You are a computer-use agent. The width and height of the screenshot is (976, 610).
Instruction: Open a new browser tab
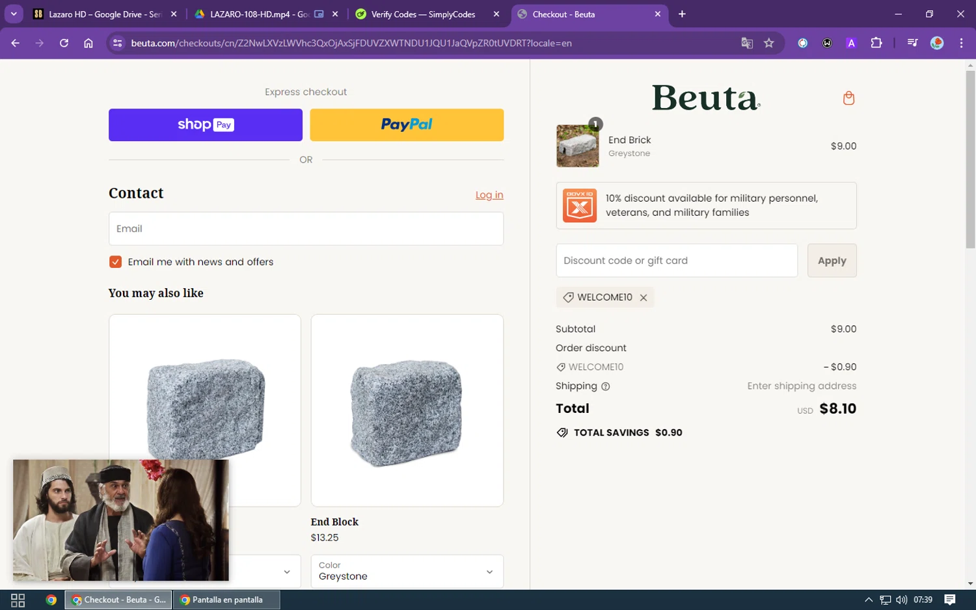(x=682, y=14)
